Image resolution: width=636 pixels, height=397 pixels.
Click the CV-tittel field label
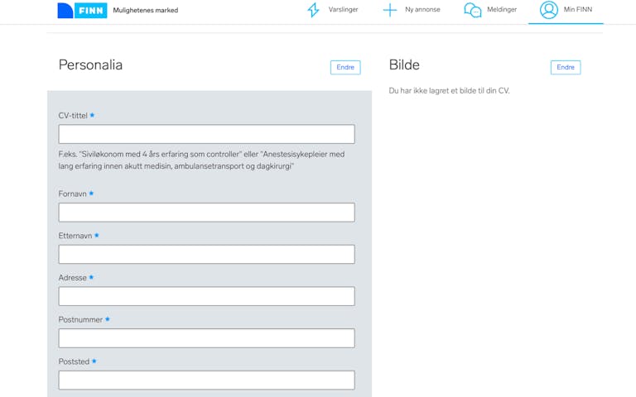[x=73, y=116]
